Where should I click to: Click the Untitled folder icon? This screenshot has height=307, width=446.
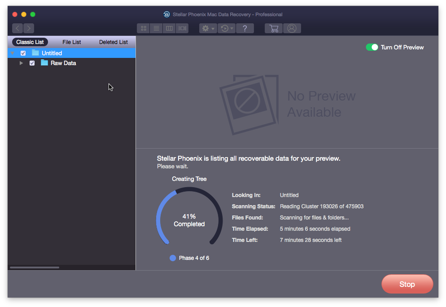[x=35, y=53]
